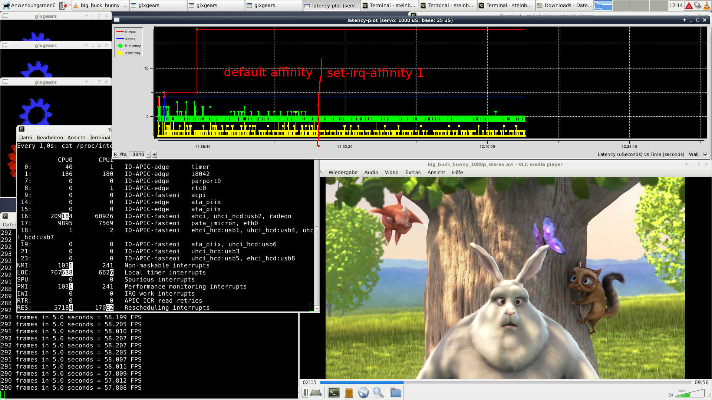Open Datei menu in the terminal window
Image resolution: width=712 pixels, height=400 pixels.
[x=26, y=137]
